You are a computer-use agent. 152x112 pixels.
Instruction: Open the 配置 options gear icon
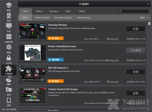pos(9,47)
